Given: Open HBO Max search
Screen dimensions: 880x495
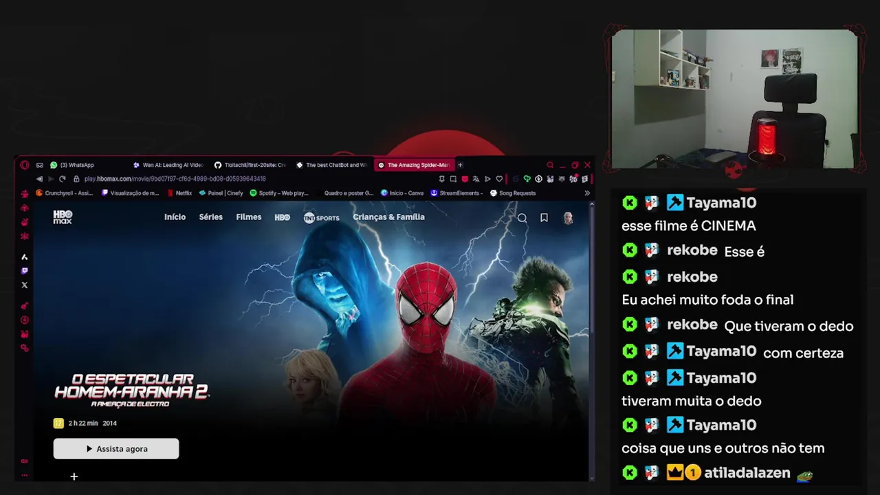Looking at the screenshot, I should (x=522, y=218).
